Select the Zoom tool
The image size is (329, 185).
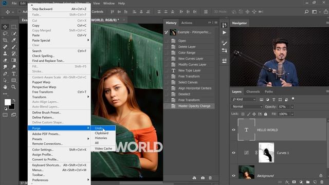click(x=14, y=87)
